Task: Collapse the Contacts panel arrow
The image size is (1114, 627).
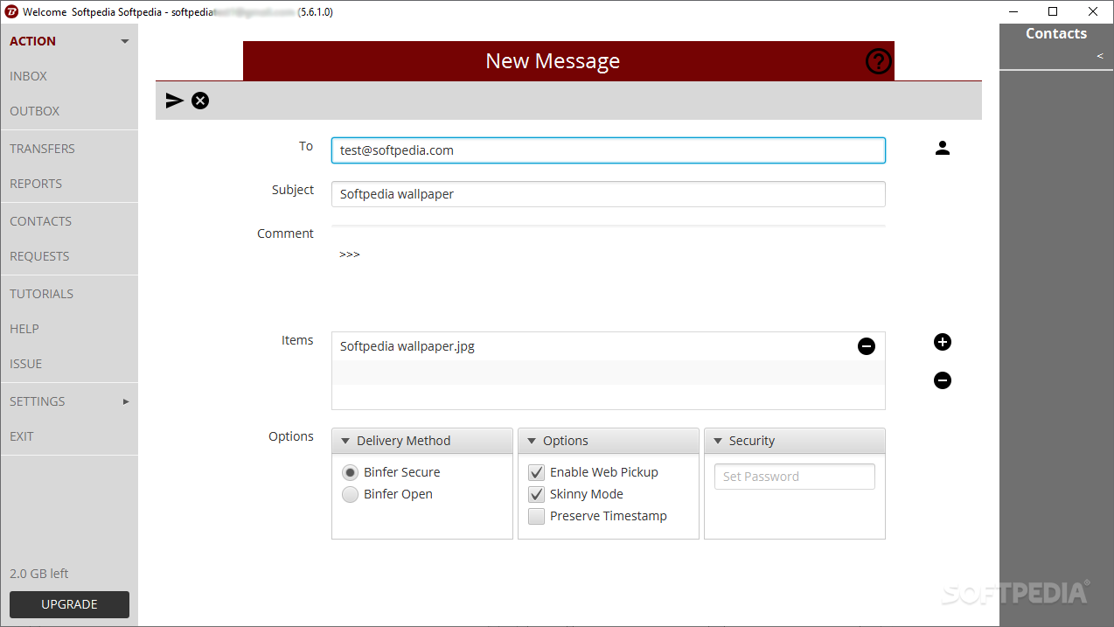Action: pyautogui.click(x=1100, y=56)
